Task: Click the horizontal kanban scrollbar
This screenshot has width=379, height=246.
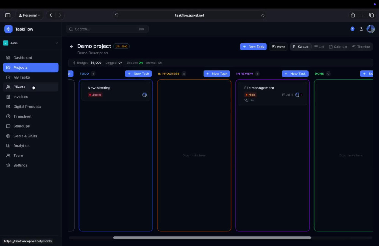Action: pyautogui.click(x=212, y=238)
